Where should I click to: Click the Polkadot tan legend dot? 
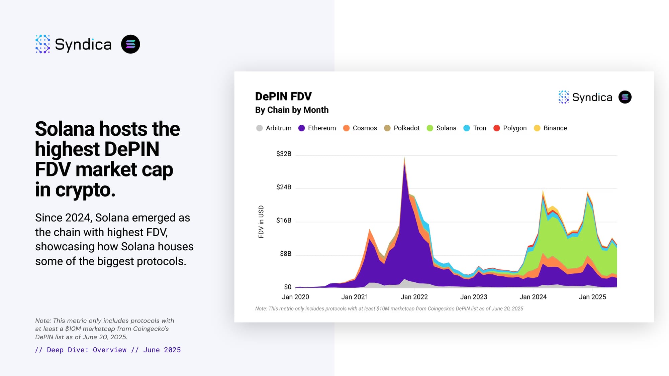(x=387, y=128)
